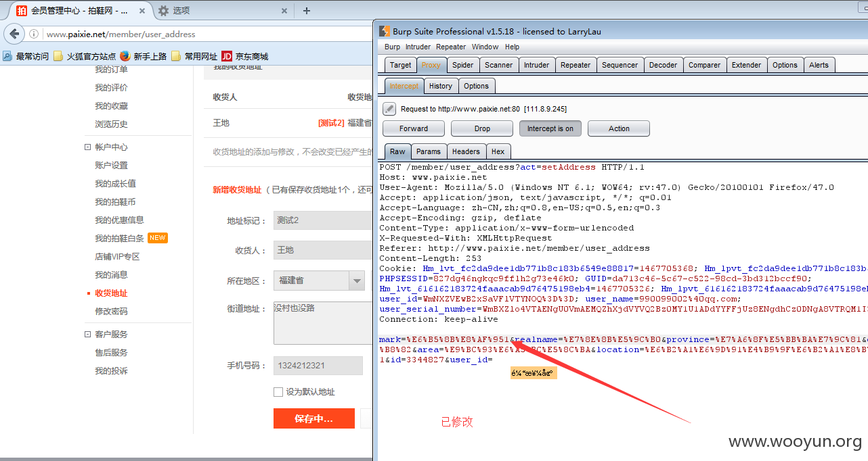Click the pencil edit icon beside Request to

389,108
